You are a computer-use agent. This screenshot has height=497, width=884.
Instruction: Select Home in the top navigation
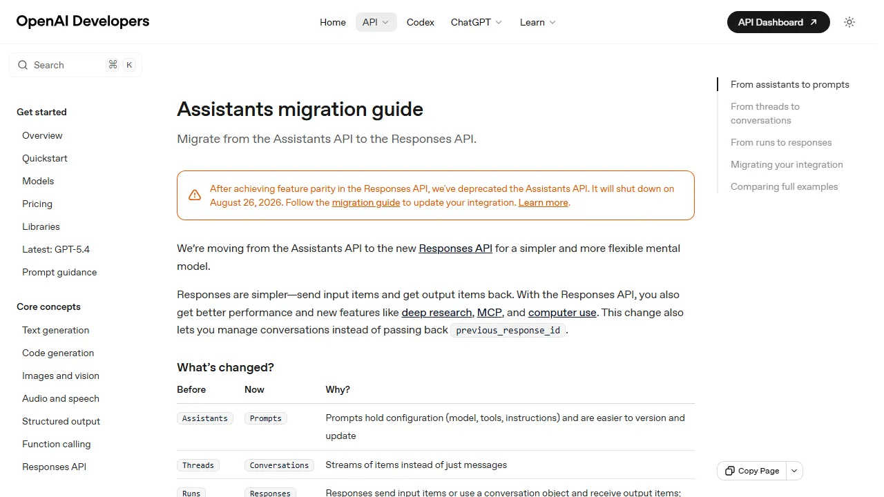[332, 22]
